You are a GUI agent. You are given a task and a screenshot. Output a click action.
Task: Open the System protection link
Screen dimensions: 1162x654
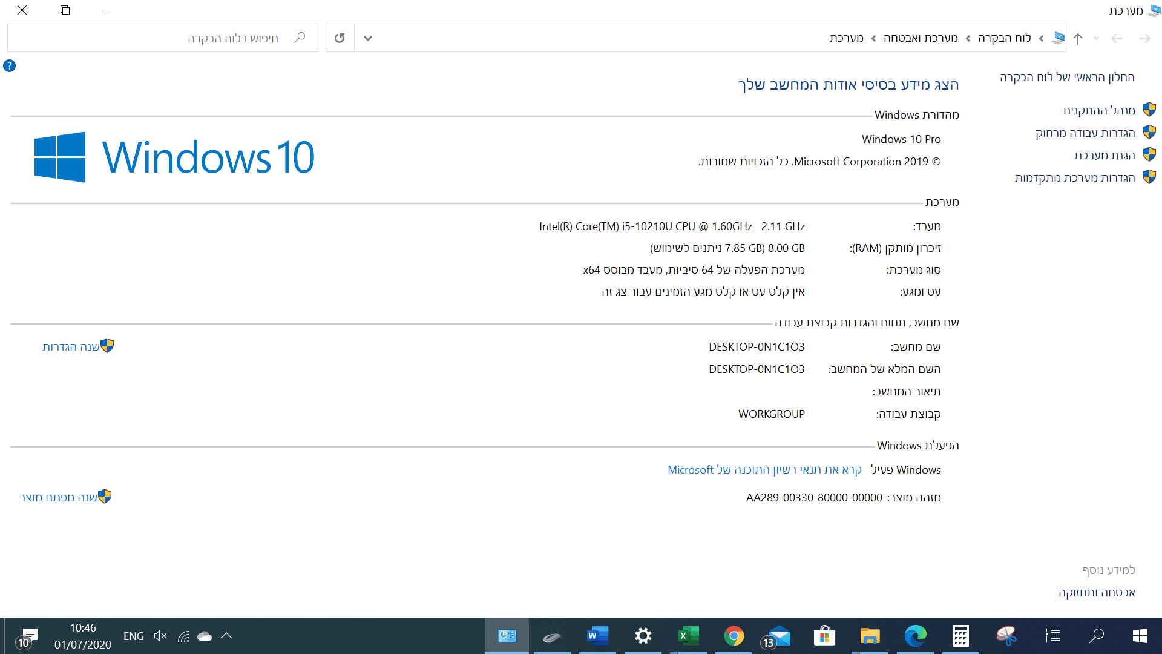click(1104, 155)
